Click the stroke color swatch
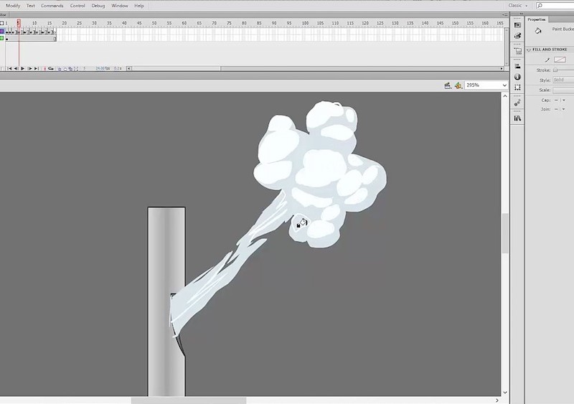 (x=560, y=60)
